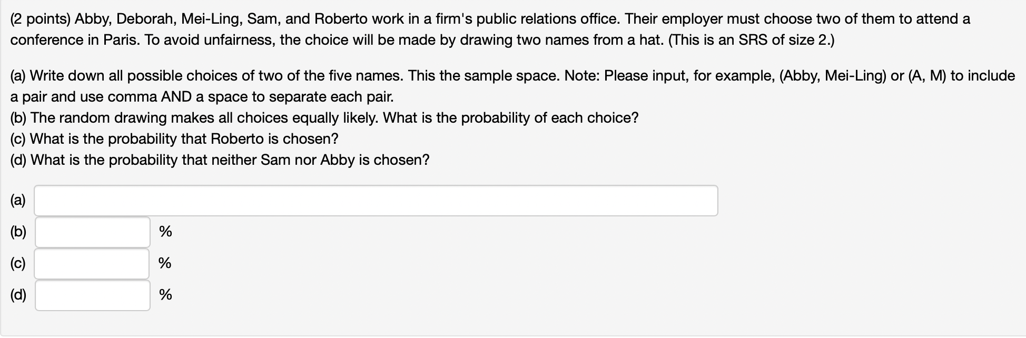Click the (d) label beside its input
Screen dimensions: 1026x338
(x=18, y=295)
